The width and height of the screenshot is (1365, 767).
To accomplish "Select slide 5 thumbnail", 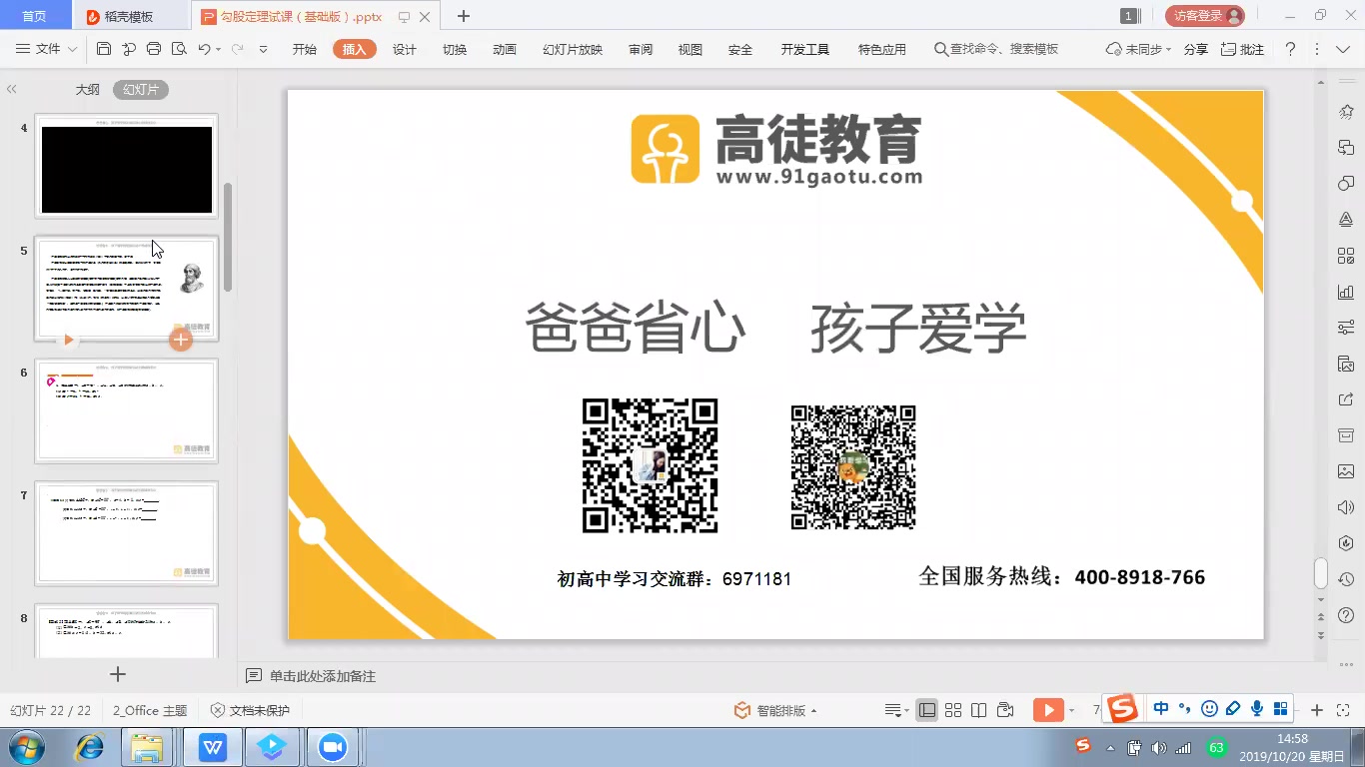I will (x=127, y=289).
